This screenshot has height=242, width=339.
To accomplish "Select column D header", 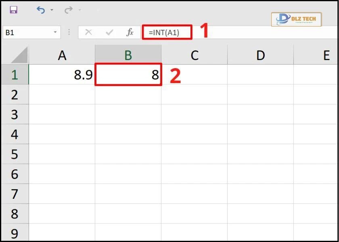I will 260,55.
